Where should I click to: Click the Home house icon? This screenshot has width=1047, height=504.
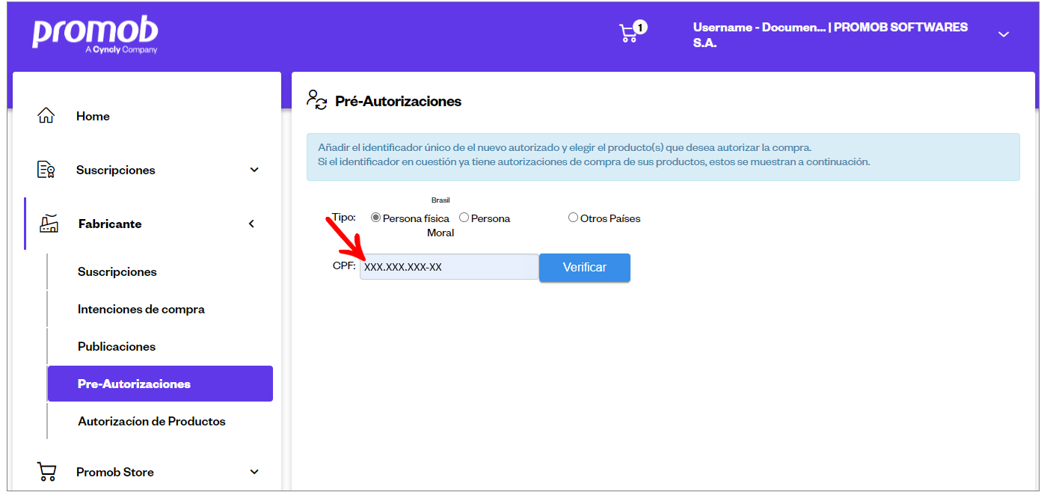[46, 116]
